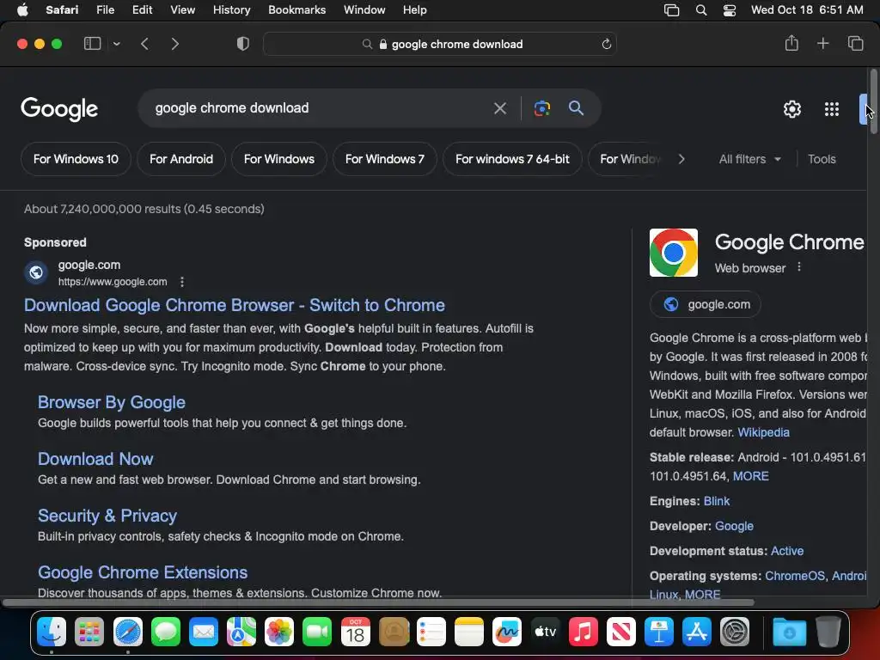
Task: Open knowledge panel three-dot more options
Action: pos(799,268)
